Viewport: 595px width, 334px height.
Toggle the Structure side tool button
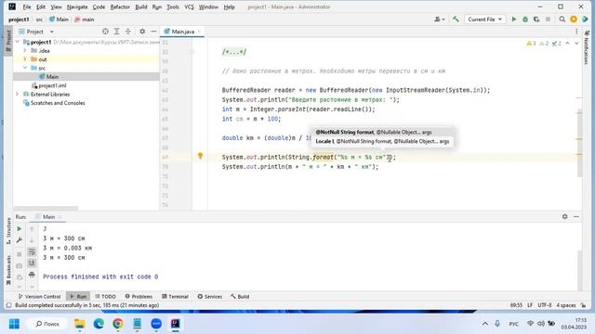pos(8,231)
